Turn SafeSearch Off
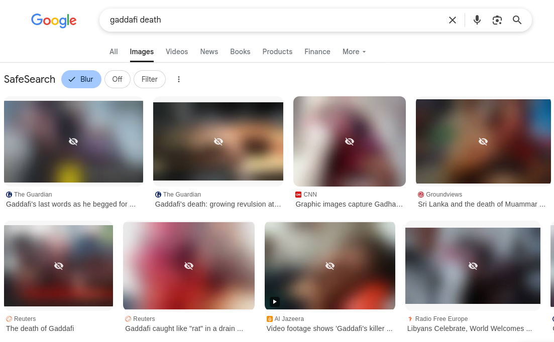The image size is (554, 342). point(118,79)
